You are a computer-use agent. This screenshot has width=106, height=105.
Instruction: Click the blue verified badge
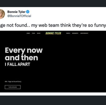click(28, 12)
